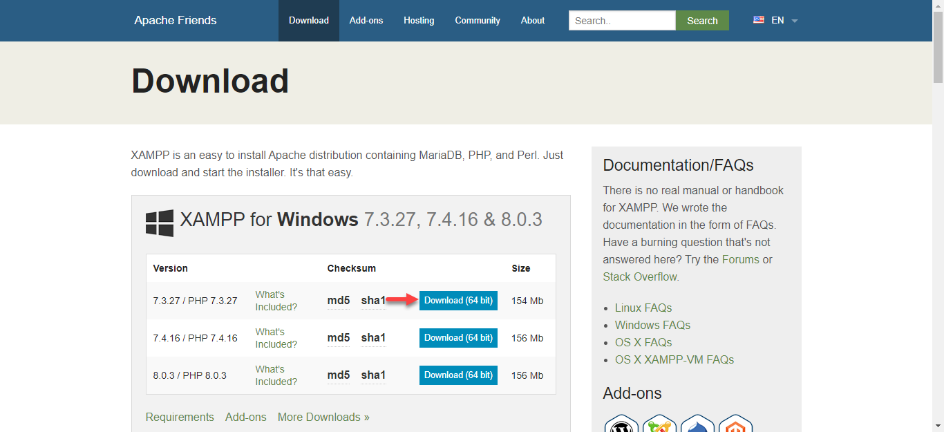Open the Add-ons navigation item
Screen dimensions: 944x432
[366, 21]
